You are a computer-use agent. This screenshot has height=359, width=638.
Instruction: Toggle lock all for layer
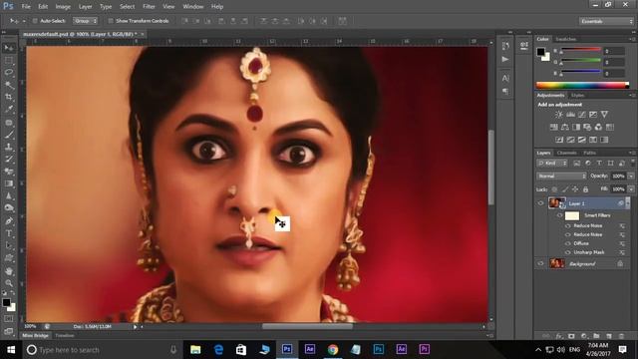(x=585, y=189)
